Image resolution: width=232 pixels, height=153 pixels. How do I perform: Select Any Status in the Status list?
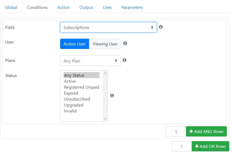click(81, 75)
